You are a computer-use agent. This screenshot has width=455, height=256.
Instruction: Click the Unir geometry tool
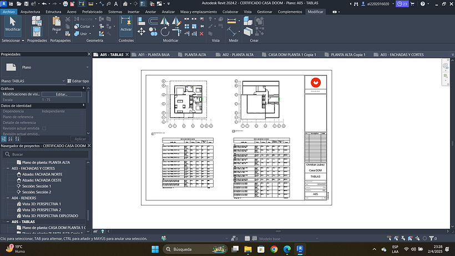(81, 34)
